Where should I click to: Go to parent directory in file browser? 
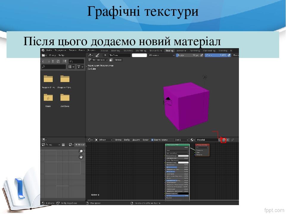click(x=53, y=62)
